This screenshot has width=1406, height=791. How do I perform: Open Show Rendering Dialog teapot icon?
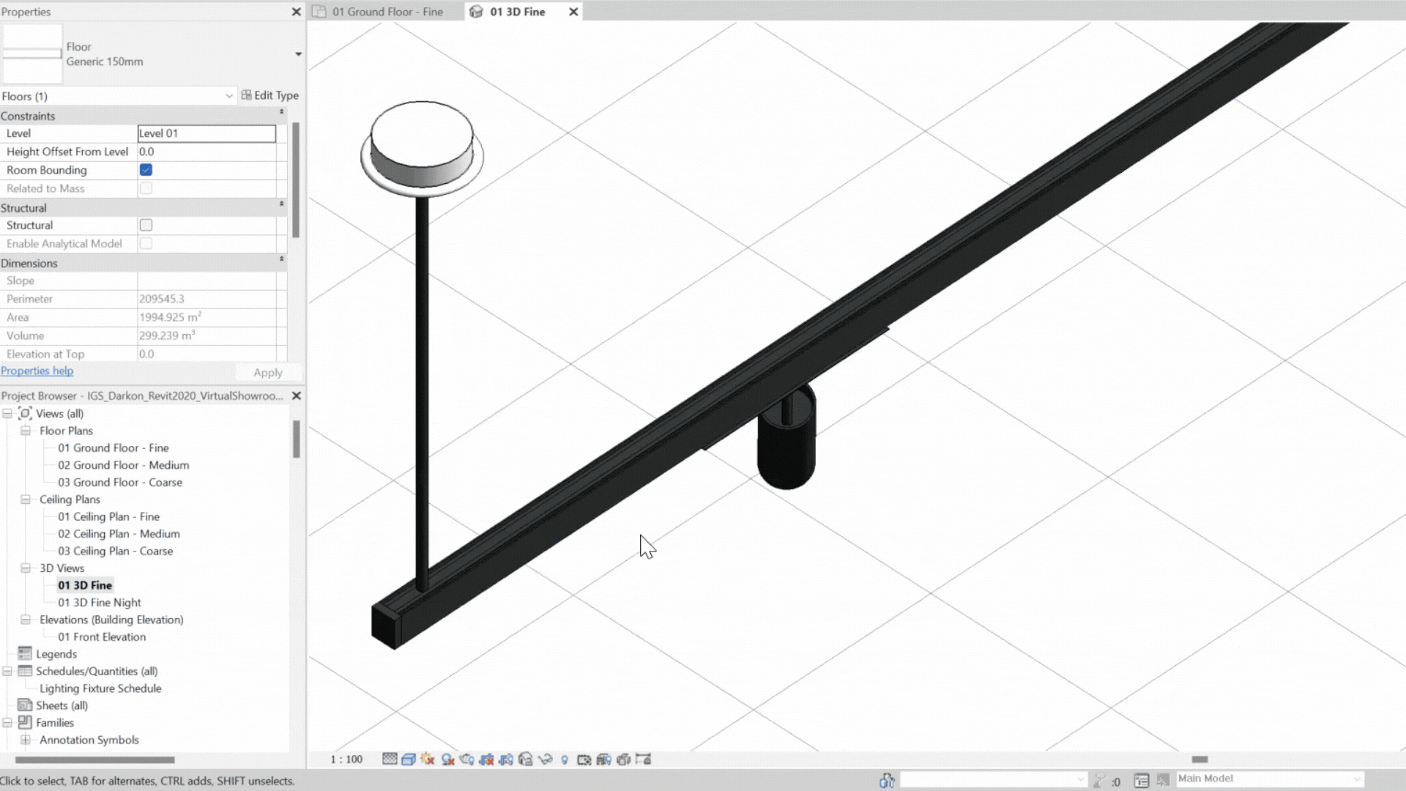pos(467,760)
